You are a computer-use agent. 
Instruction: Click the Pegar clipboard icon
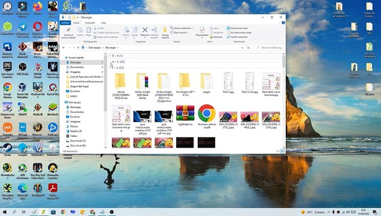pos(89,30)
